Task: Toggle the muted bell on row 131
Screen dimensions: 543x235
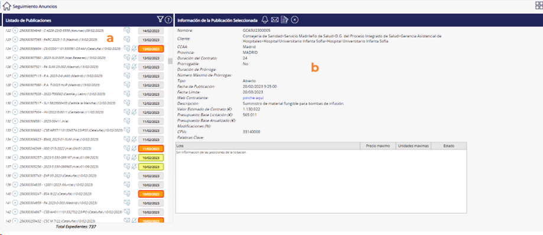Action: click(134, 112)
